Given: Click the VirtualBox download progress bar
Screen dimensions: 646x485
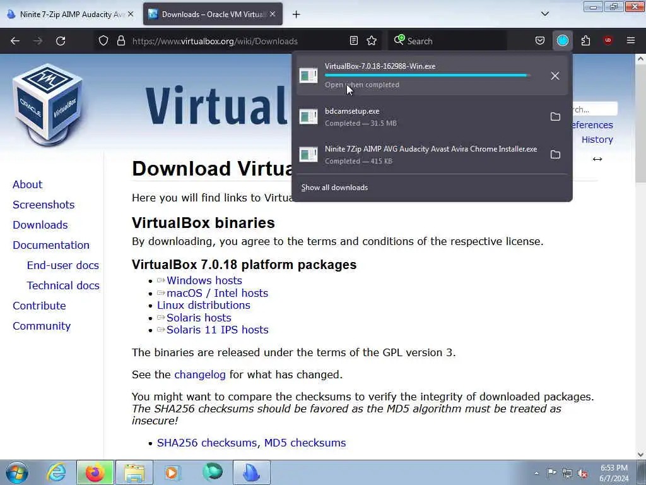Looking at the screenshot, I should tap(428, 76).
